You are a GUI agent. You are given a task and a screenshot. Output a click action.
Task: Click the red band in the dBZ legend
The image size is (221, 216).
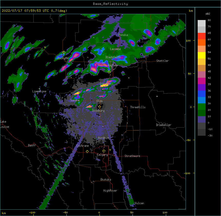click(202, 36)
